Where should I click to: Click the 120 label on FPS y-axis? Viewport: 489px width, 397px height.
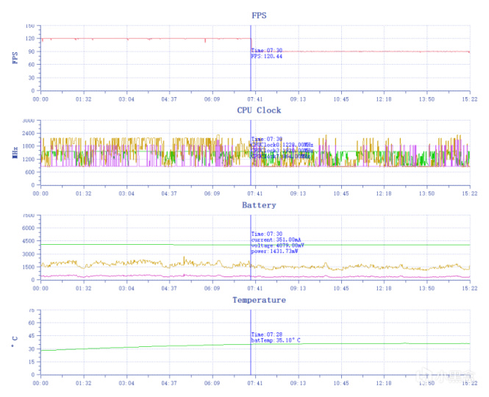30,38
